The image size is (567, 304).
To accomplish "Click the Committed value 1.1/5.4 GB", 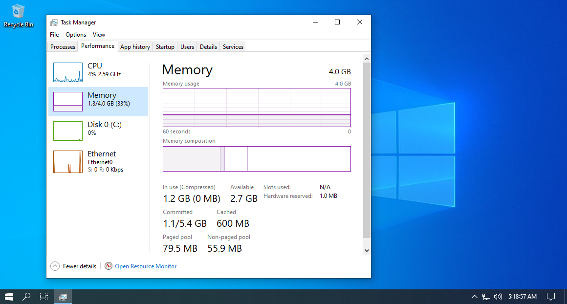I will tap(185, 224).
